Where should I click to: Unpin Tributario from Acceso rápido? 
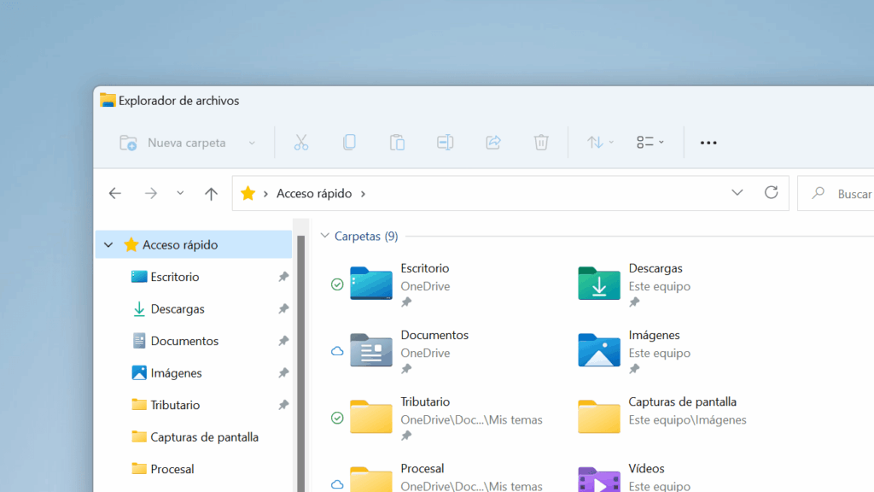282,405
